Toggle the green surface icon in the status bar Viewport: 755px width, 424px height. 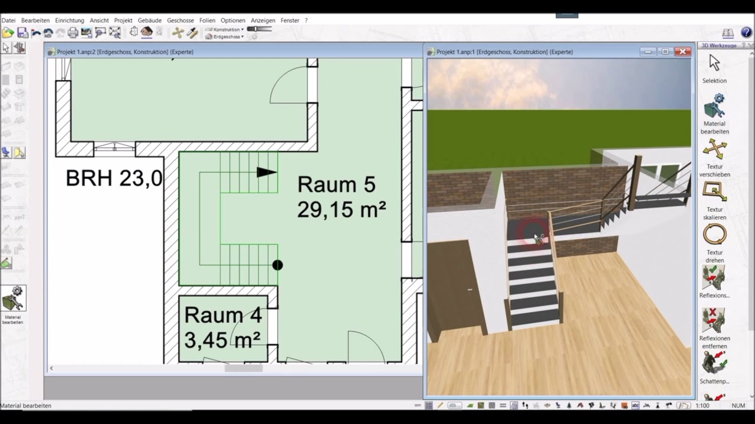pyautogui.click(x=470, y=405)
